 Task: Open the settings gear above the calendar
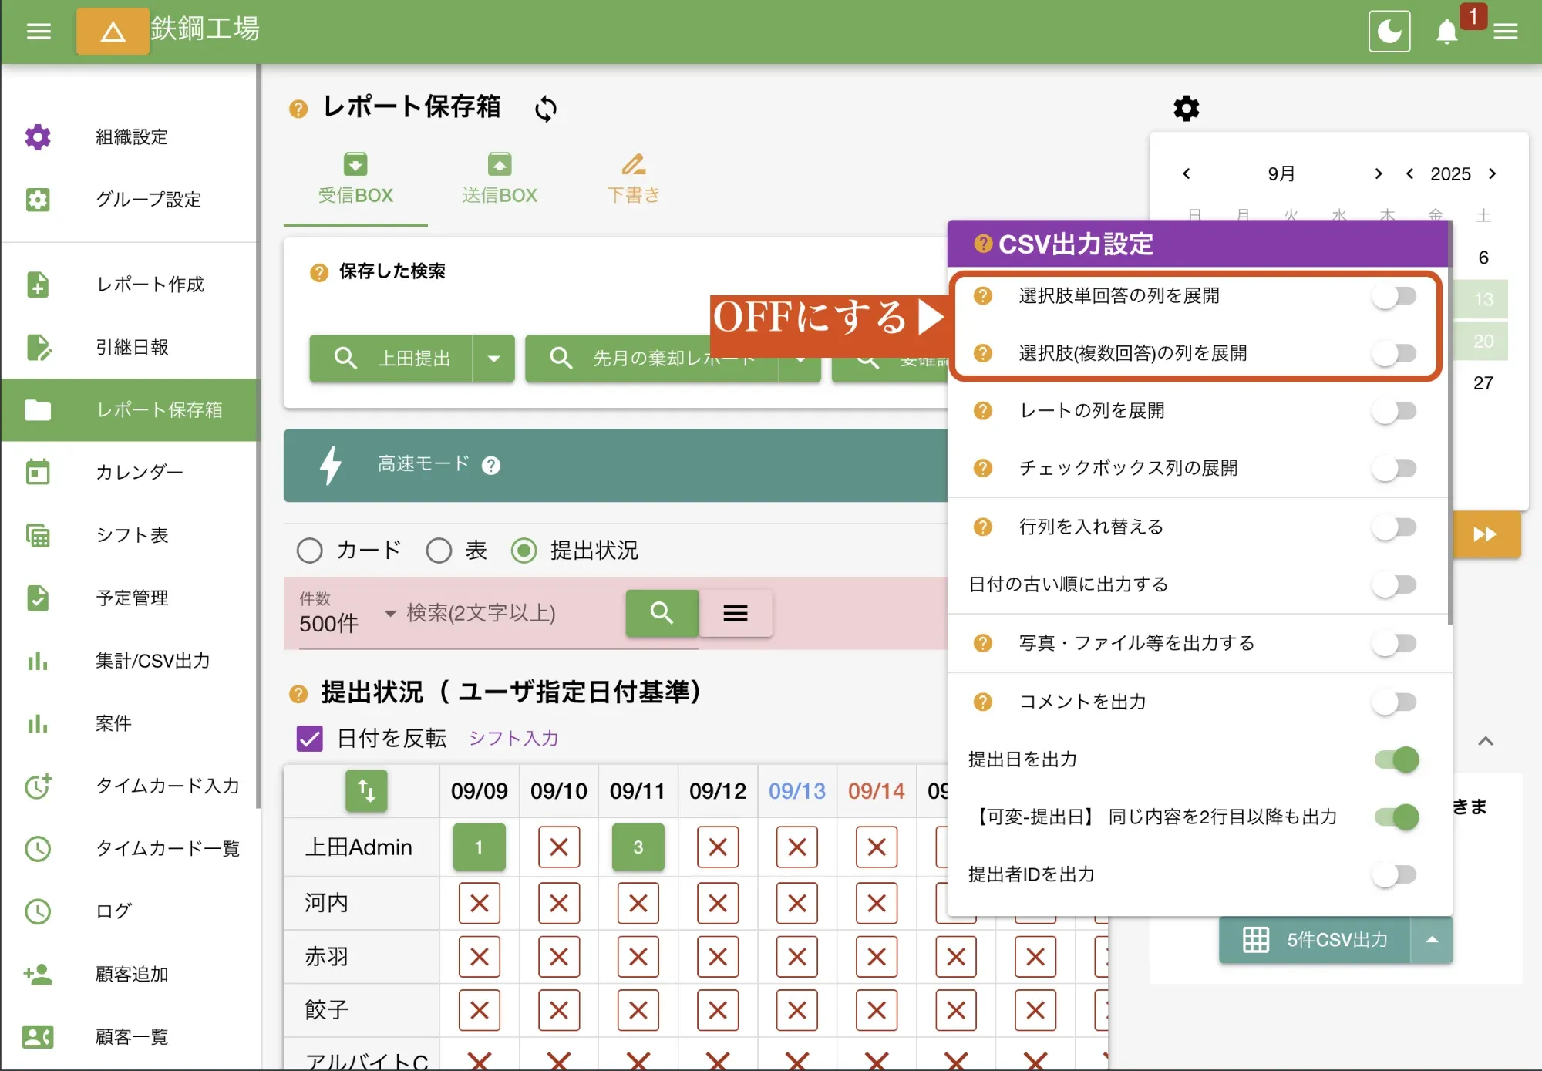point(1186,108)
